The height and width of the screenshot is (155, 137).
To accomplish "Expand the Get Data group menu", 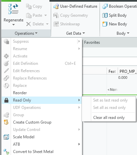I will (76, 33).
